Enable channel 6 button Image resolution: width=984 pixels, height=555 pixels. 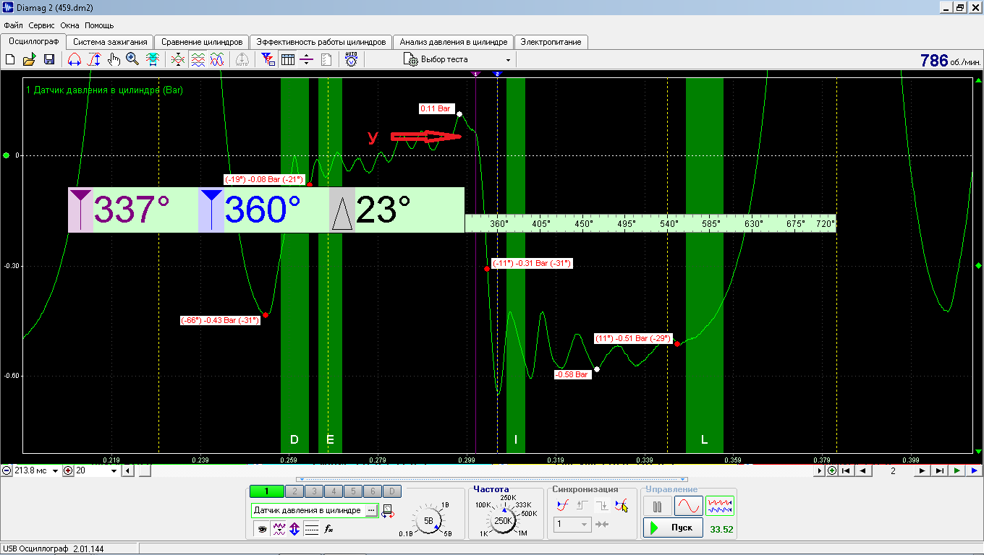coord(372,491)
